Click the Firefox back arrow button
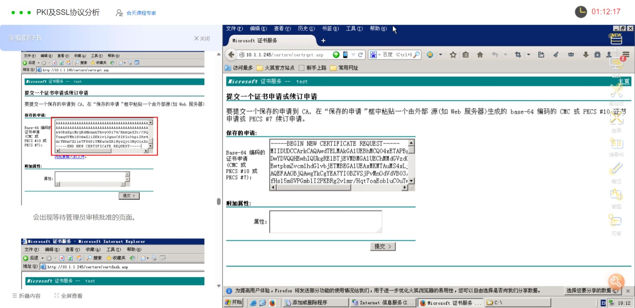 231,55
